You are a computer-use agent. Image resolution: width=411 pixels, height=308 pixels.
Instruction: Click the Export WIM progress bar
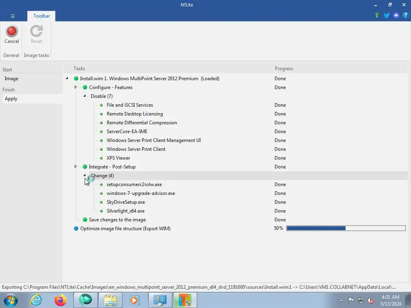[x=346, y=228]
